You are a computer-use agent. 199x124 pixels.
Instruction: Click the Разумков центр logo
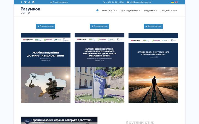pyautogui.click(x=30, y=10)
